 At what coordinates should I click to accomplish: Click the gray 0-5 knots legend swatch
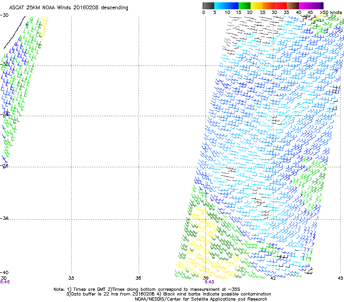[208, 6]
